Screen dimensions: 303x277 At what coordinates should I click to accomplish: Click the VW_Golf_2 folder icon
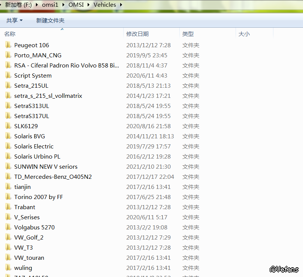(8, 237)
